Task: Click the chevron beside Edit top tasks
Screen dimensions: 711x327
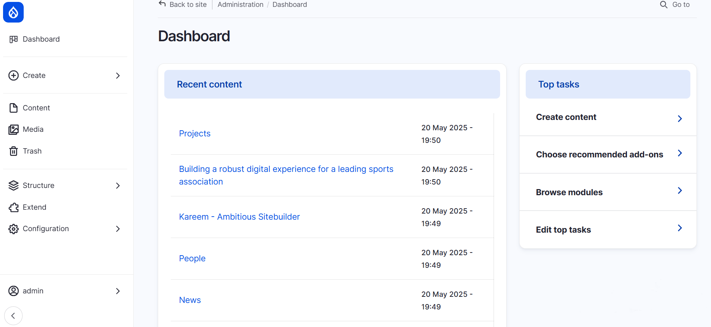Action: point(680,228)
